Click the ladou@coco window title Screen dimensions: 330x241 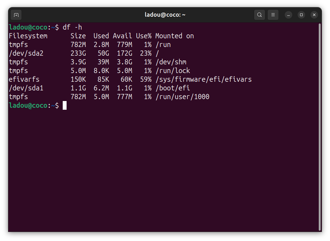tap(165, 15)
